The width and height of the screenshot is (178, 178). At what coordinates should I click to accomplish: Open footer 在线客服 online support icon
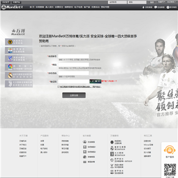click(85, 142)
